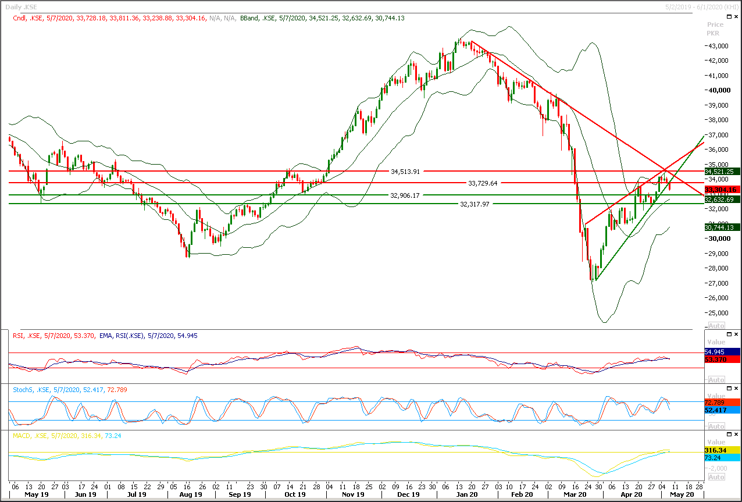Click the BBand .KSE Bollinger legend

click(x=322, y=18)
